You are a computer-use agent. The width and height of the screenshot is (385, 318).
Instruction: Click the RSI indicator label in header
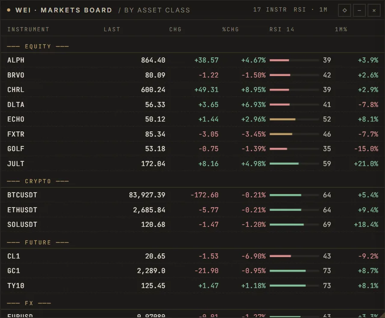pos(300,10)
